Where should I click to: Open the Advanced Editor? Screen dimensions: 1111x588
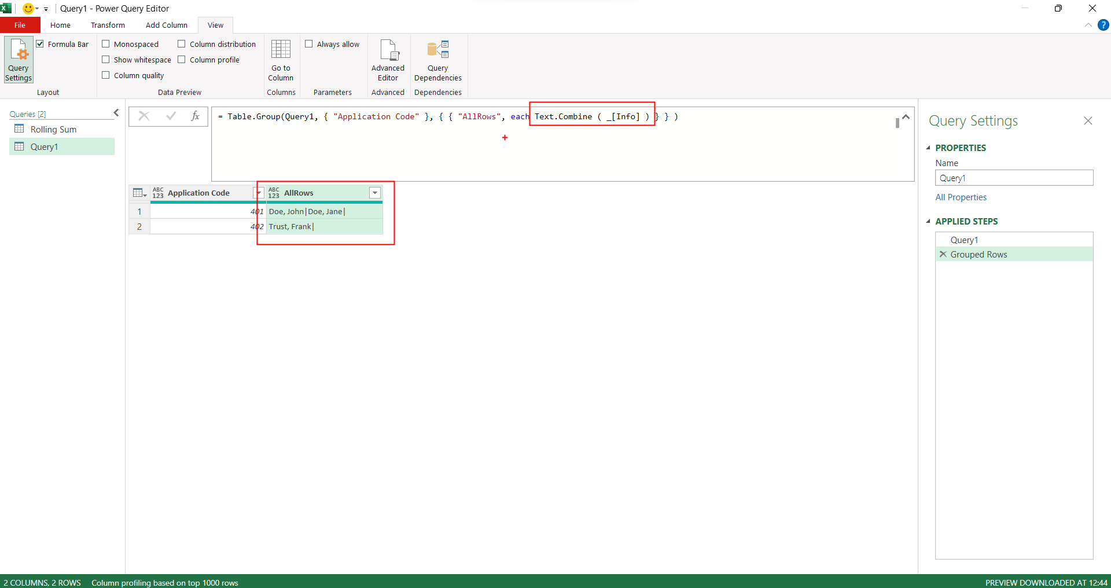(x=388, y=60)
